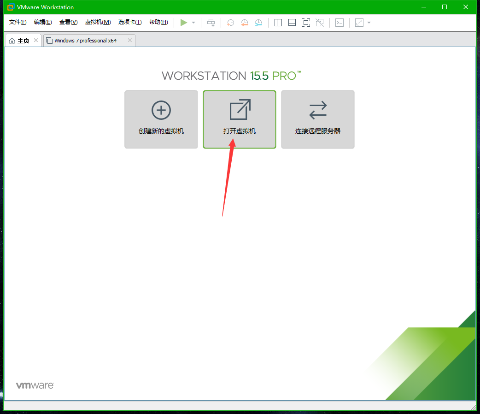Close the 主页 tab
This screenshot has width=480, height=414.
tap(36, 40)
